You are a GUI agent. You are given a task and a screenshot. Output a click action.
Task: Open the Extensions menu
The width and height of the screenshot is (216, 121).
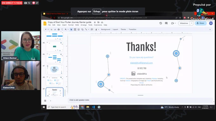tap(98, 25)
